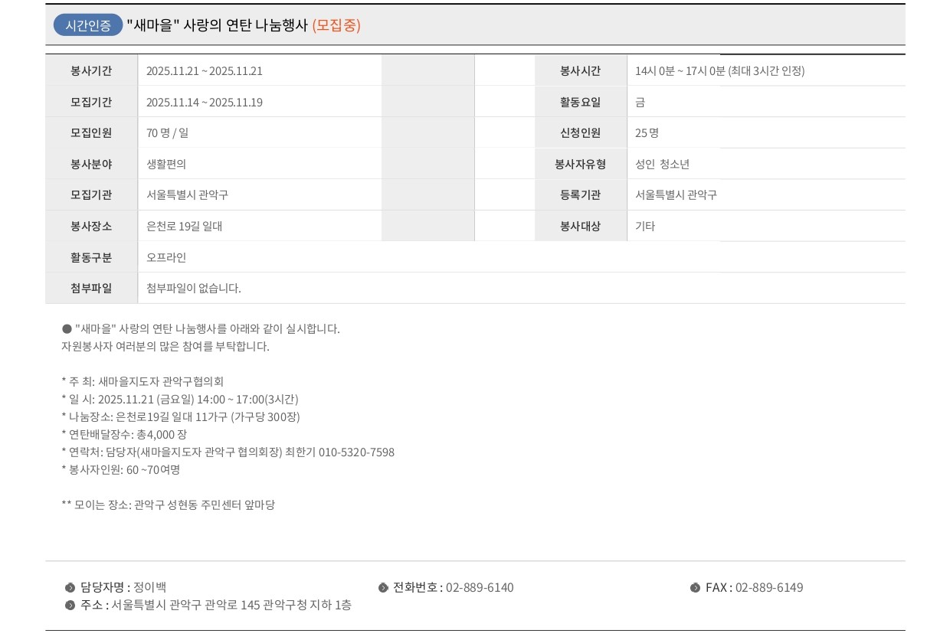Expand the 봉사분야 생활편의 entry
This screenshot has width=950, height=640.
point(169,163)
